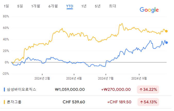174x111 pixels.
Task: Choose the 1년 range tab
Action: (x=84, y=6)
